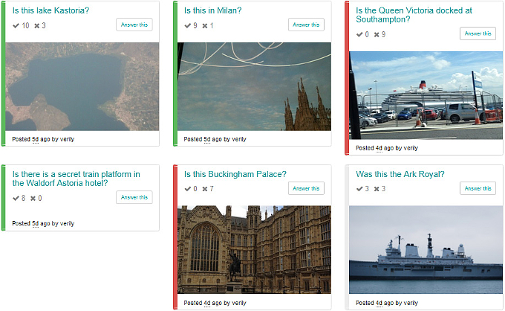Click the cross icon on Queen Victoria card

[377, 34]
